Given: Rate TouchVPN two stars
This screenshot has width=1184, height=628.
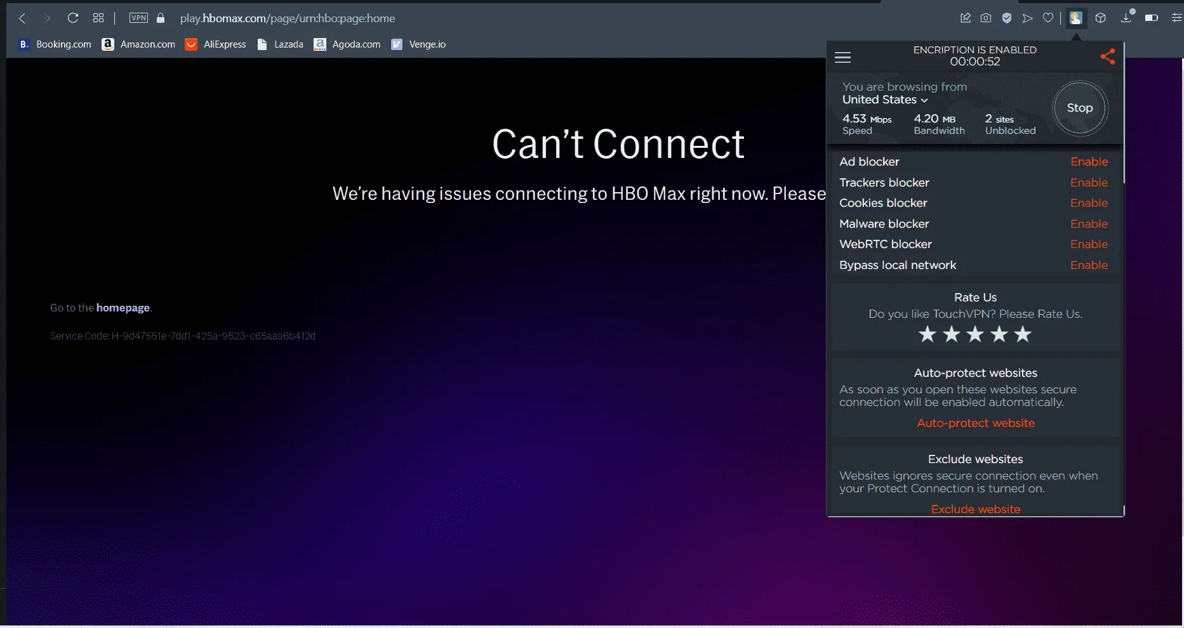Looking at the screenshot, I should pyautogui.click(x=951, y=334).
